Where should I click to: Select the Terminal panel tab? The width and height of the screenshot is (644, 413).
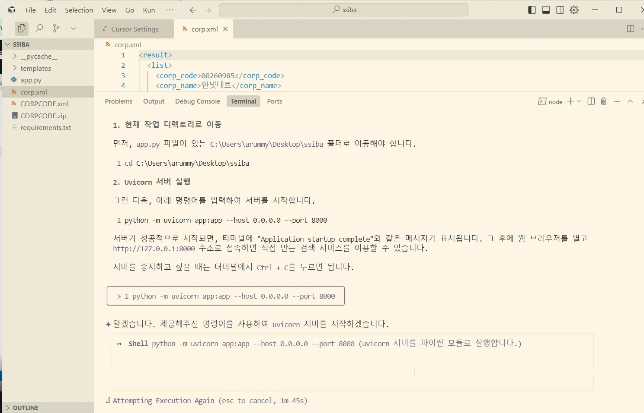pyautogui.click(x=244, y=101)
